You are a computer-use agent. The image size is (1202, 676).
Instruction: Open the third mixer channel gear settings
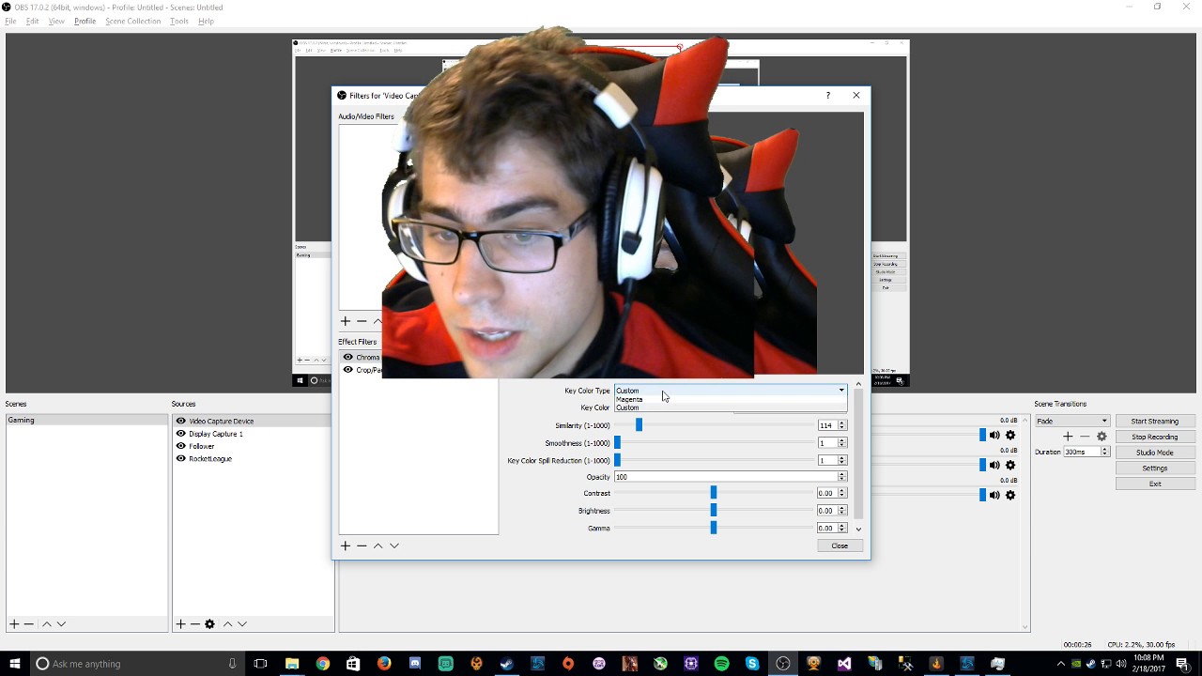[1010, 495]
